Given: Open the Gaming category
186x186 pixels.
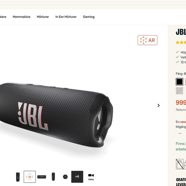Looking at the screenshot, I should [x=89, y=17].
